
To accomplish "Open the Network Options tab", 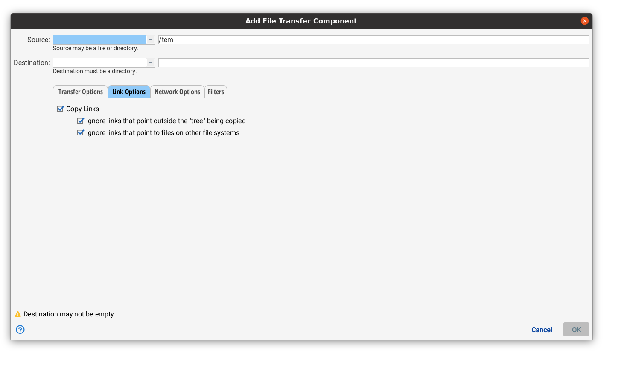I will [177, 91].
